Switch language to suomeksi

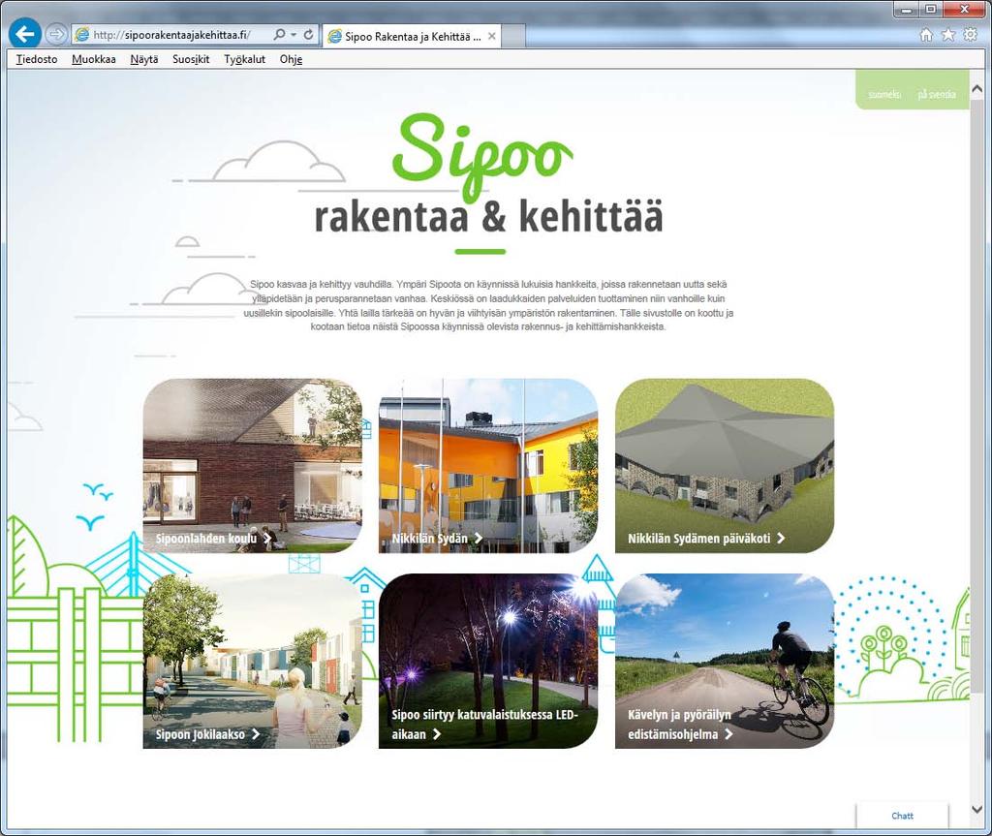[x=884, y=94]
